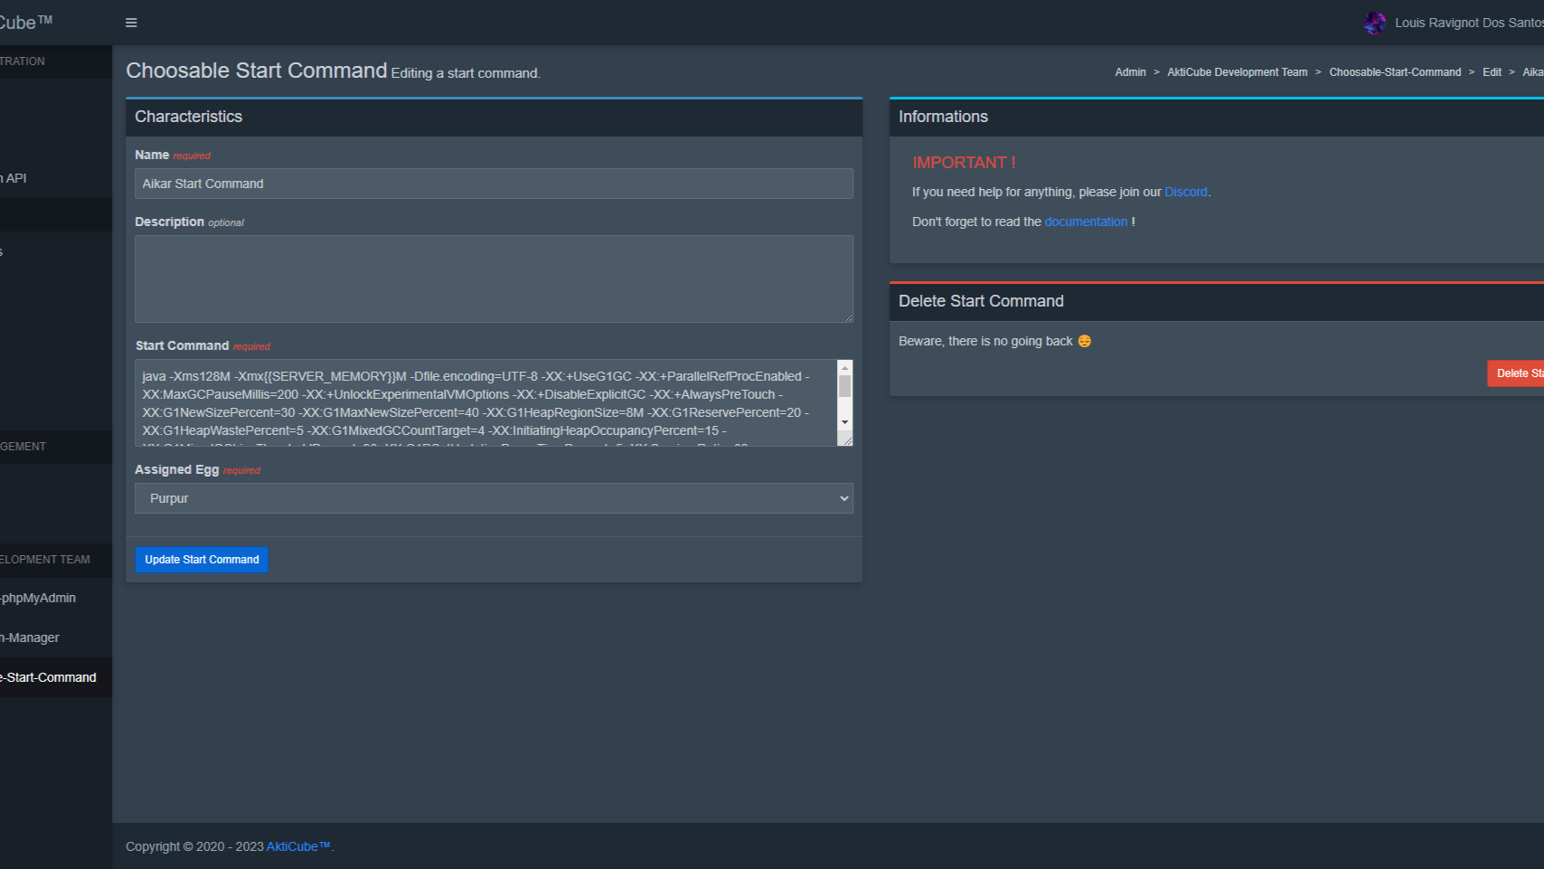The height and width of the screenshot is (869, 1544).
Task: Open the documentation link
Action: tap(1086, 222)
